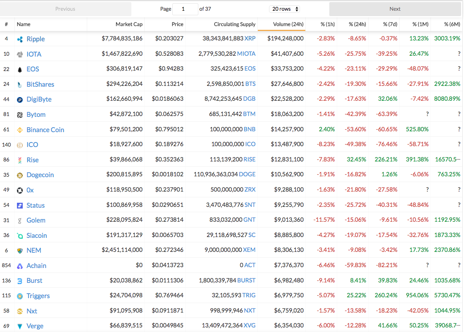Viewport: 464px width, 332px height.
Task: Click the Triggers coin logo icon
Action: tap(20, 296)
